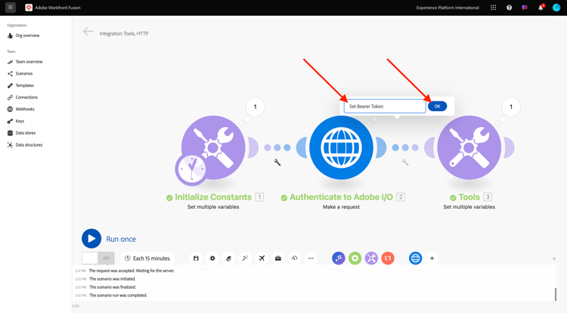Add a favorite with the plus icon
The height and width of the screenshot is (313, 567).
pyautogui.click(x=432, y=258)
